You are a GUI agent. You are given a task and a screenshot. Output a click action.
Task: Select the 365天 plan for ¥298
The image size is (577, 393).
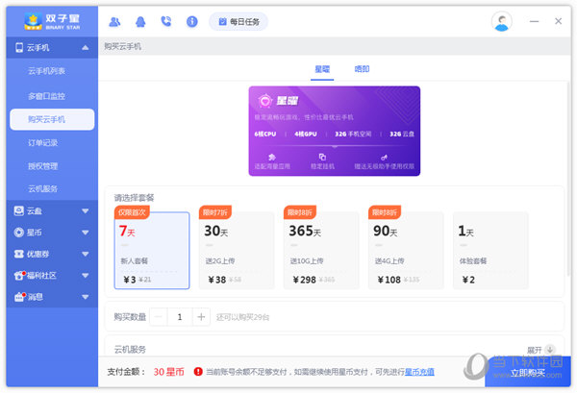coord(321,251)
